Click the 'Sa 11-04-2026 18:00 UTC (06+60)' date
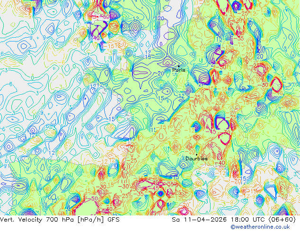This screenshot has height=231, width=300. coord(234,220)
